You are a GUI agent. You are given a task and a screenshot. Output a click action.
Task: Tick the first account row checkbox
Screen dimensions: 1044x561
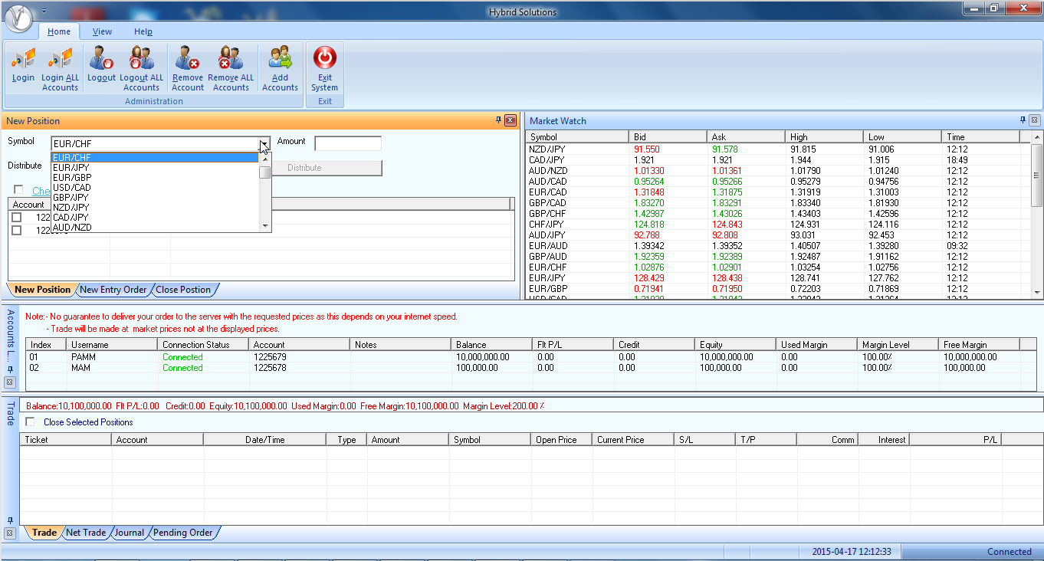16,218
